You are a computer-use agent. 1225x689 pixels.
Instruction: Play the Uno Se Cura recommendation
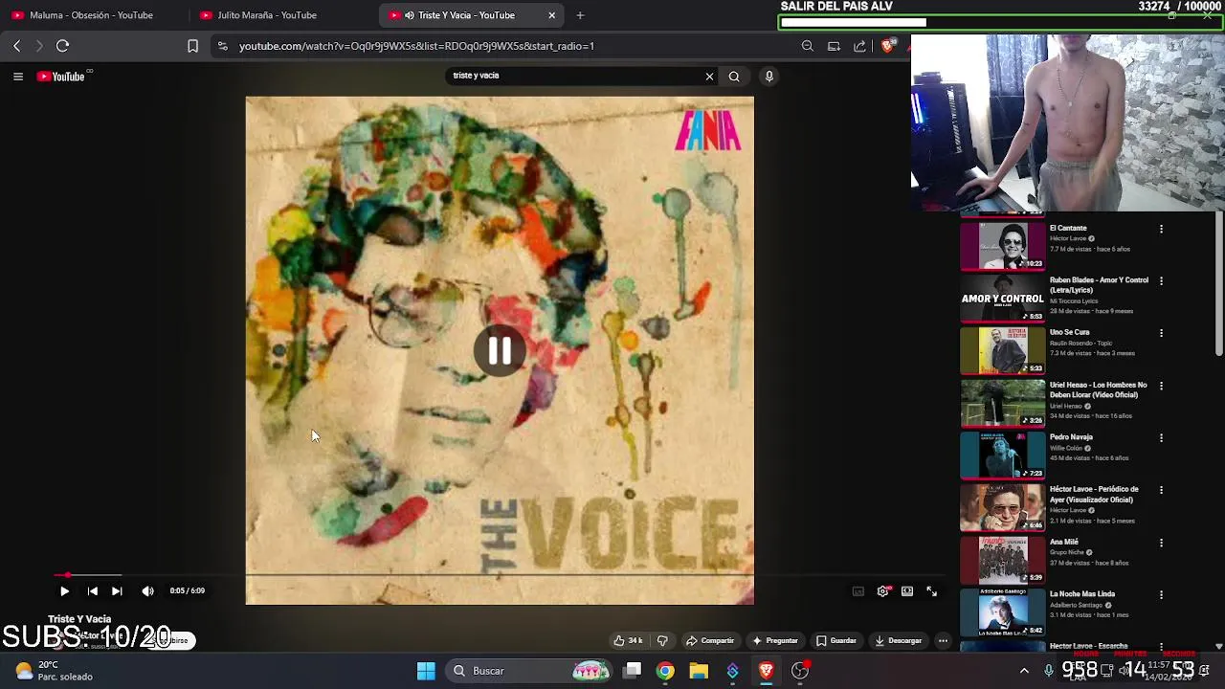(1002, 350)
